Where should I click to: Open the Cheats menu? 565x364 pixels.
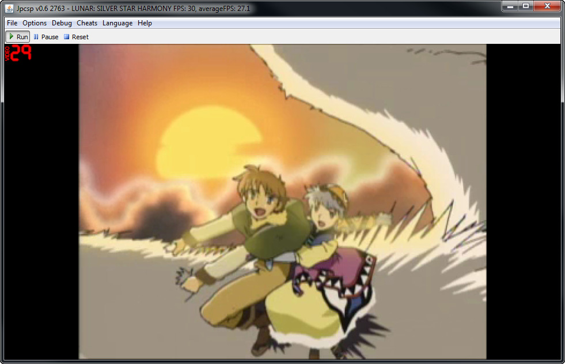(87, 23)
